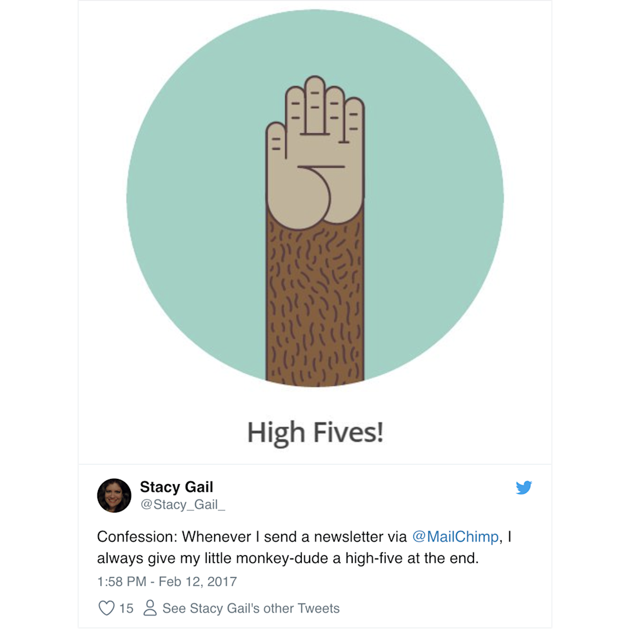Image resolution: width=632 pixels, height=630 pixels.
Task: Click the tweet text starting with Confession
Action: [x=304, y=547]
